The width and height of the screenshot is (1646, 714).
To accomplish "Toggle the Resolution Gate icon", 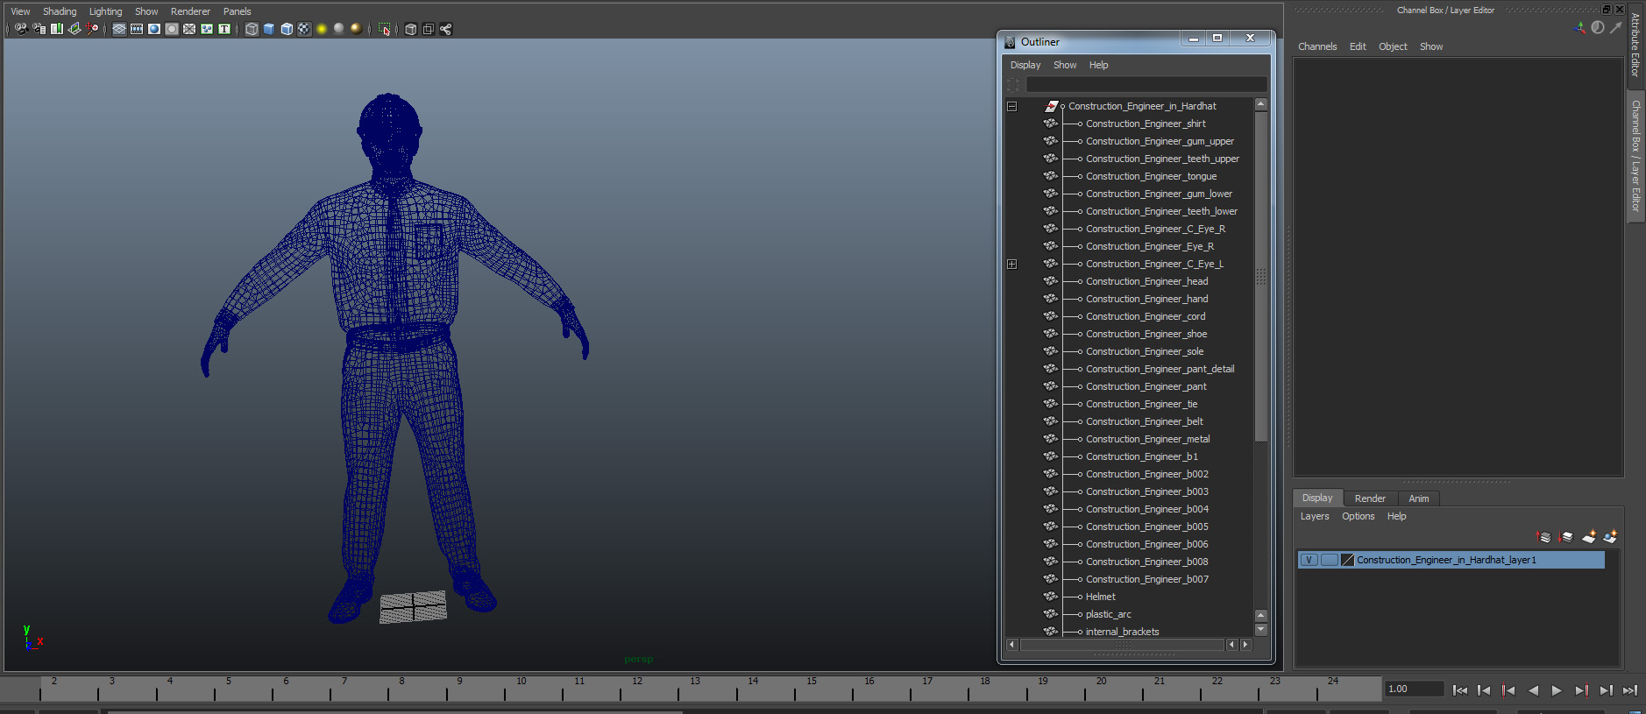I will [154, 29].
